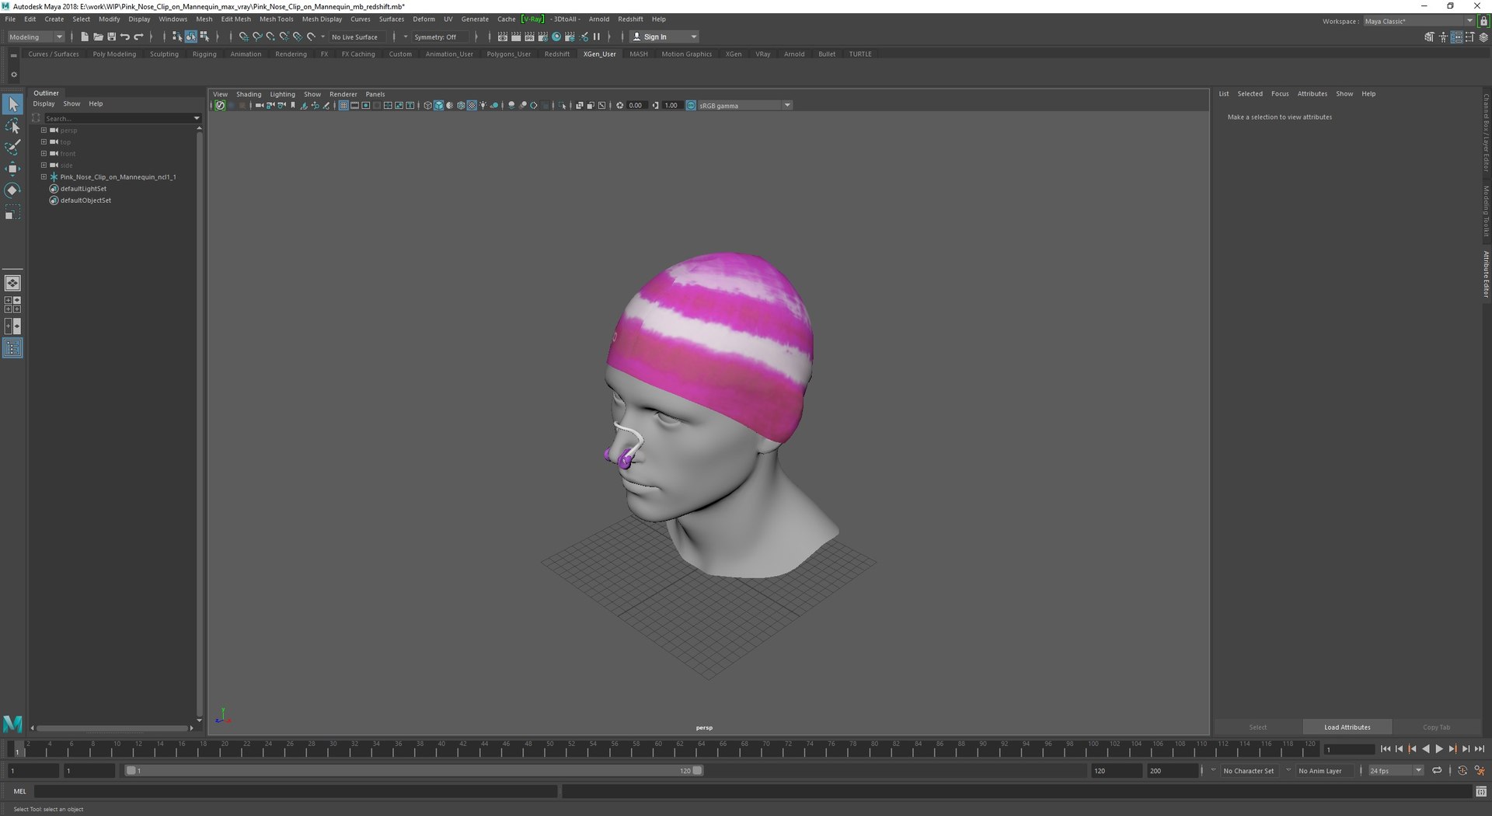The width and height of the screenshot is (1492, 816).
Task: Switch to the Redshift shelf tab
Action: (x=556, y=54)
